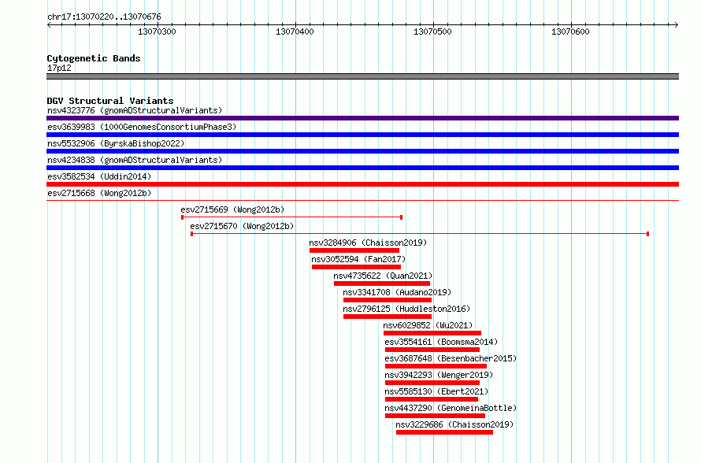Click the esv2715669 Wong2012b label
The width and height of the screenshot is (701, 463).
pyautogui.click(x=232, y=209)
